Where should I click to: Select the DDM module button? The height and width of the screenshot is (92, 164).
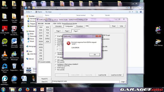[41, 36]
